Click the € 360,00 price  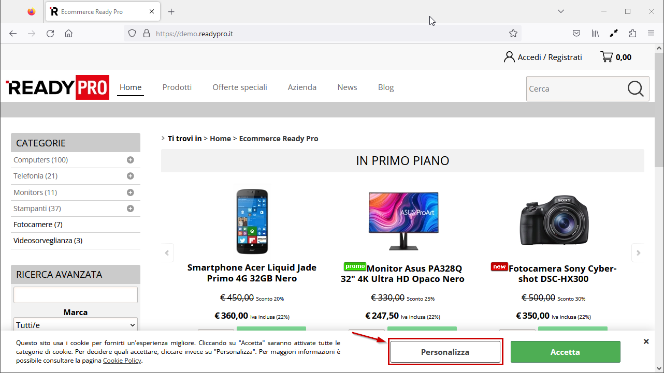point(232,316)
